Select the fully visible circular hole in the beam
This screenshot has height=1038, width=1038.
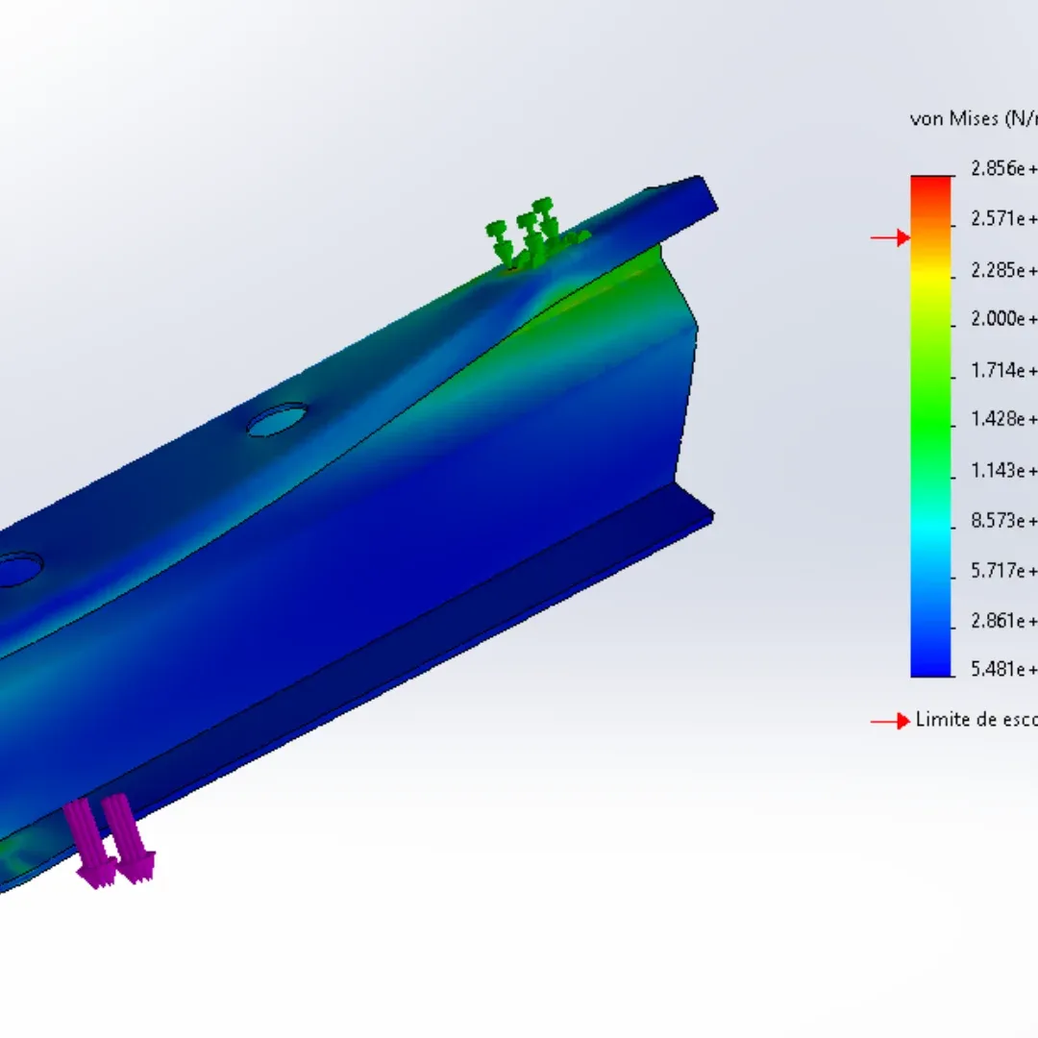coord(278,420)
